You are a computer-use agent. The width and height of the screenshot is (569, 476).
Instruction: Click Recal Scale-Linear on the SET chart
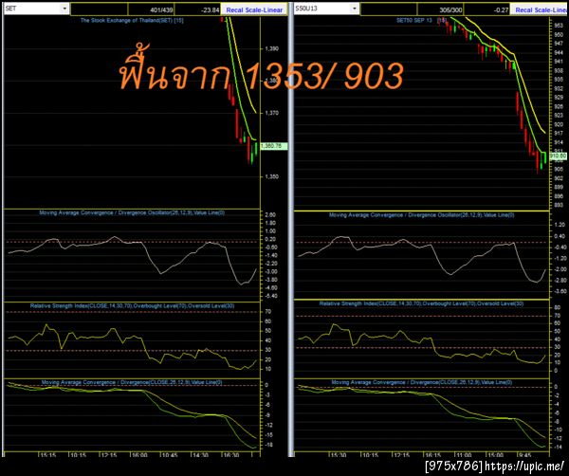click(x=254, y=9)
